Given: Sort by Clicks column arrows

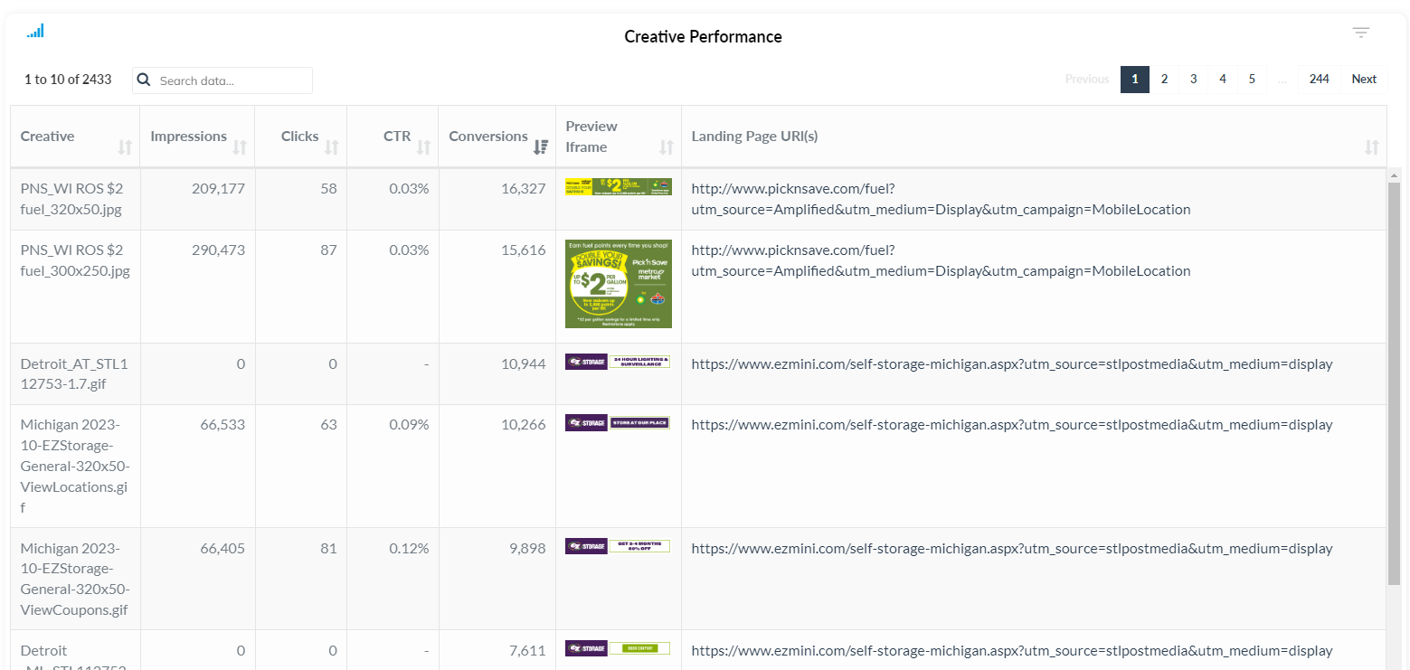Looking at the screenshot, I should (x=332, y=146).
